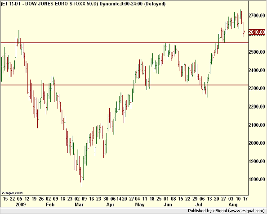The height and width of the screenshot is (214, 267).
Task: Click the 2000.00 price axis label
Action: point(257,143)
